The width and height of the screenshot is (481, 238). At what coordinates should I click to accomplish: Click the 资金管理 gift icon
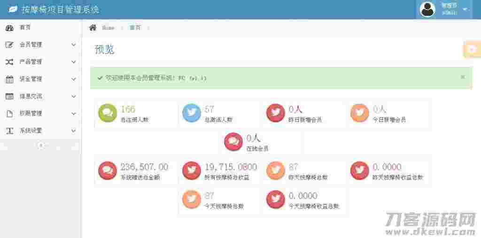point(9,79)
